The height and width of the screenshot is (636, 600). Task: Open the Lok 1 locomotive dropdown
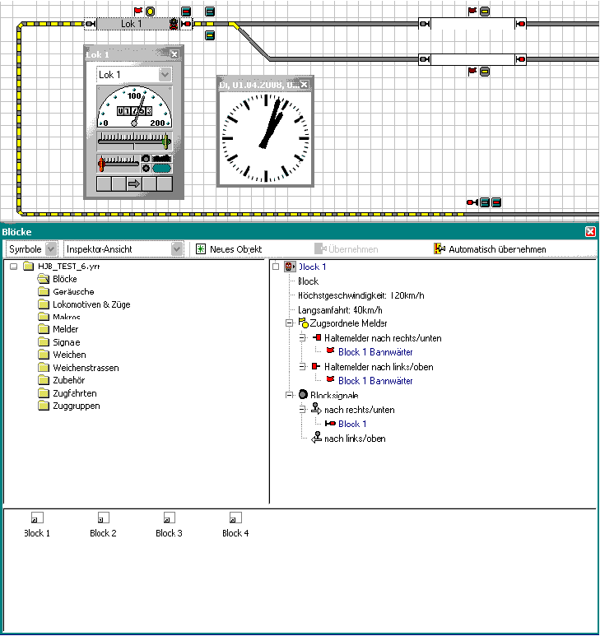click(165, 74)
